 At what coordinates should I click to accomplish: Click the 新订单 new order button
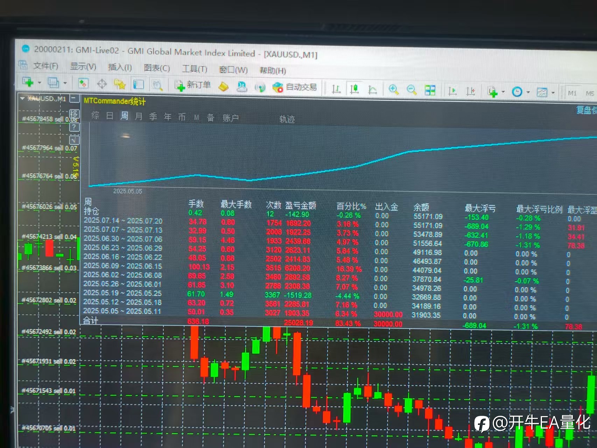click(x=193, y=85)
